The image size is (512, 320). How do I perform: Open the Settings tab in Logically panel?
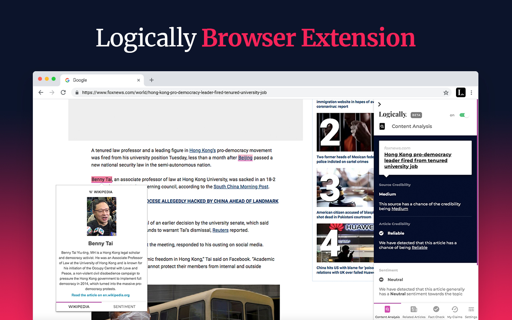coord(471,312)
